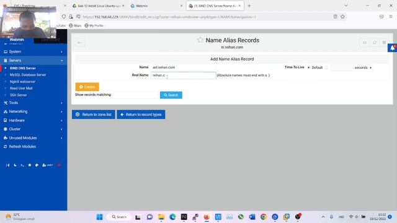Open Google Chrome from taskbar
The height and width of the screenshot is (223, 397).
[264, 217]
